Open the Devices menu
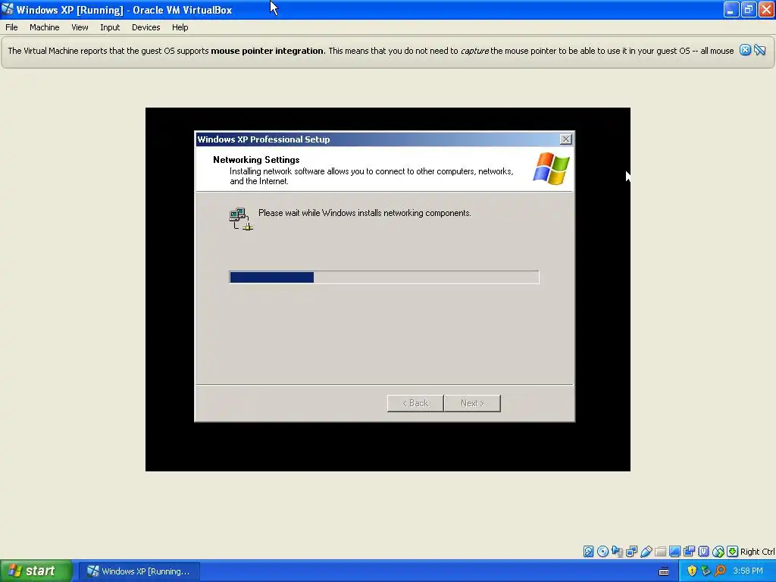 click(146, 27)
